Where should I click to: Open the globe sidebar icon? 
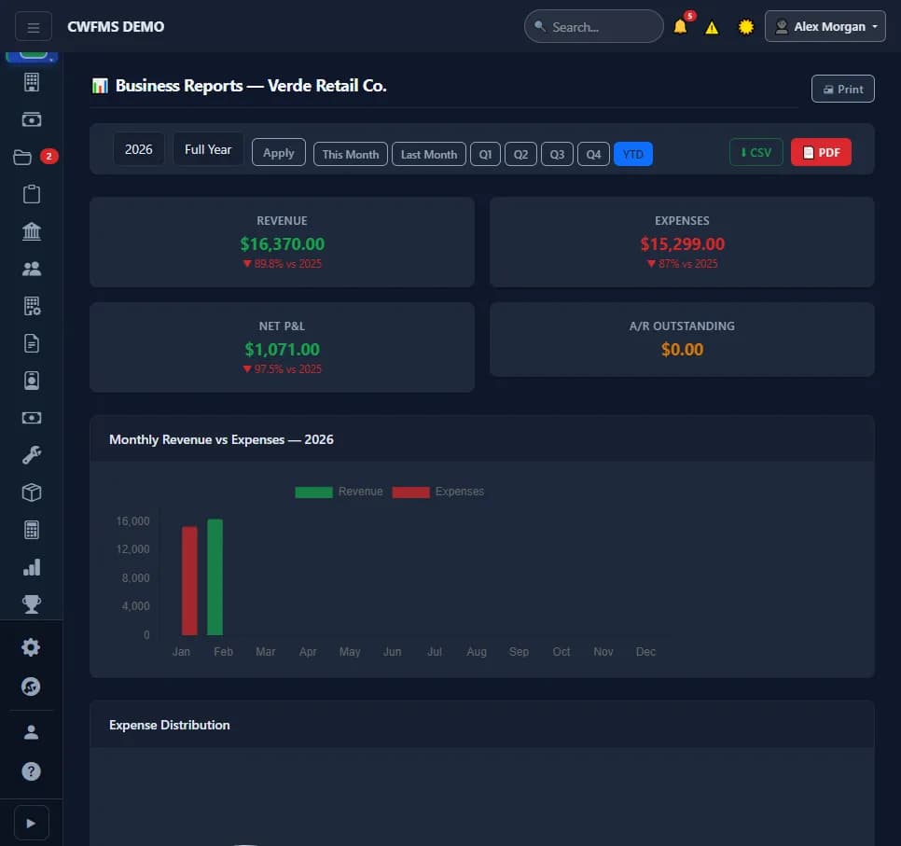[x=31, y=687]
